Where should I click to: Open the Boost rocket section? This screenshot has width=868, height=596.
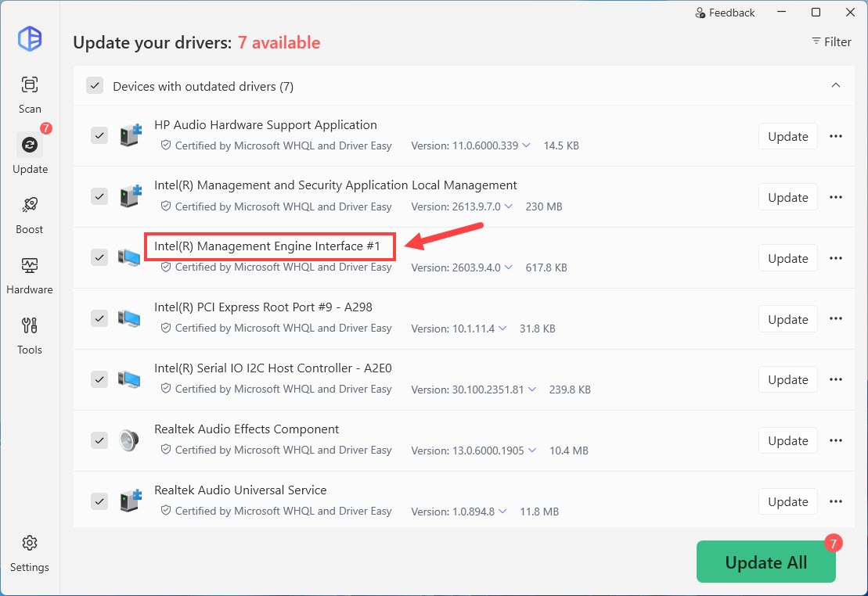[29, 215]
